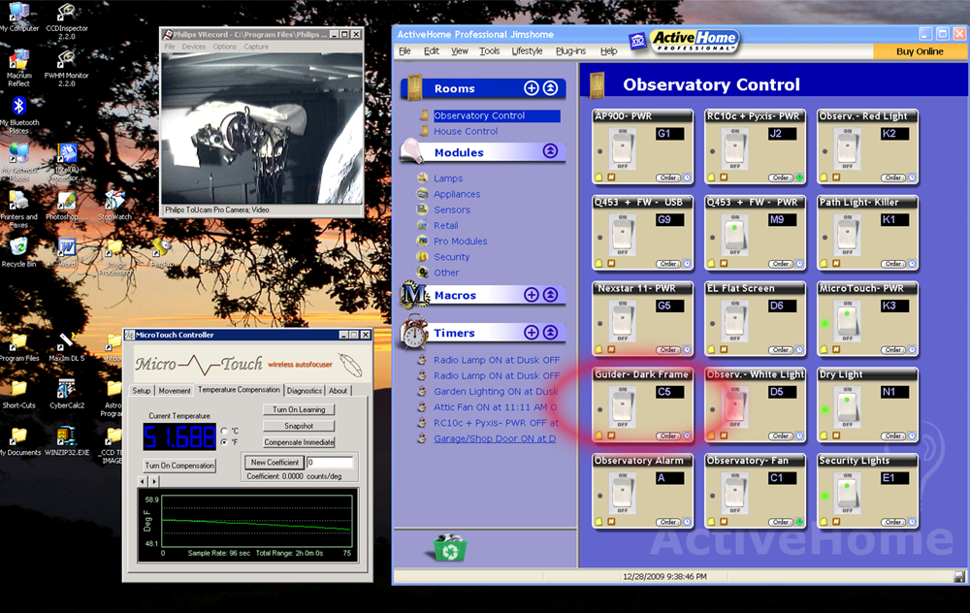Collapse the Macros section

[550, 295]
